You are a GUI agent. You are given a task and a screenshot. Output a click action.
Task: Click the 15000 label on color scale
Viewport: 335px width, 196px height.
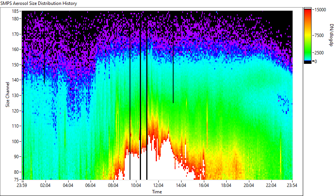click(x=320, y=10)
